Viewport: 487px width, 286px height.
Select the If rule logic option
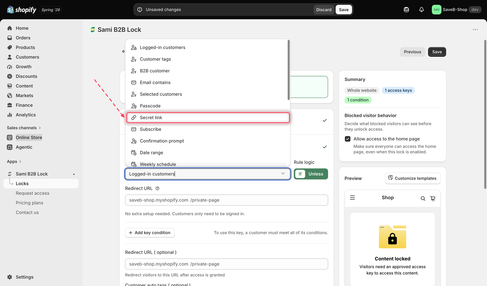coord(300,174)
